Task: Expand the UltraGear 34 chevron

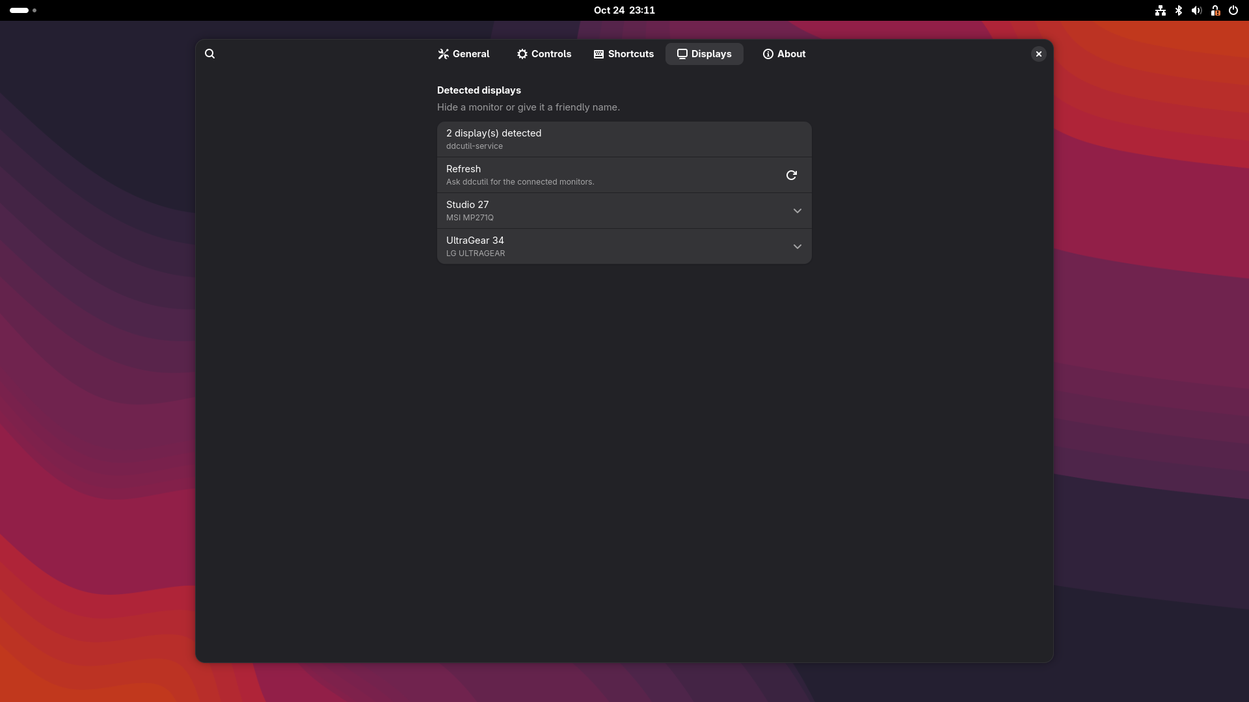Action: (797, 247)
